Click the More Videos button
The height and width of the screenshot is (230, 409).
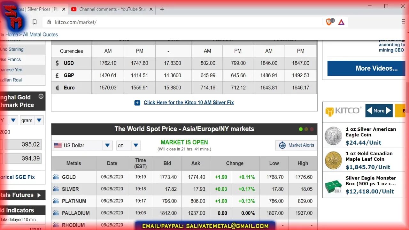coord(366,68)
